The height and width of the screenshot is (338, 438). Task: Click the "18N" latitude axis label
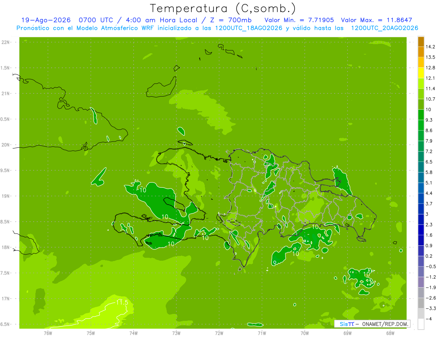point(6,247)
